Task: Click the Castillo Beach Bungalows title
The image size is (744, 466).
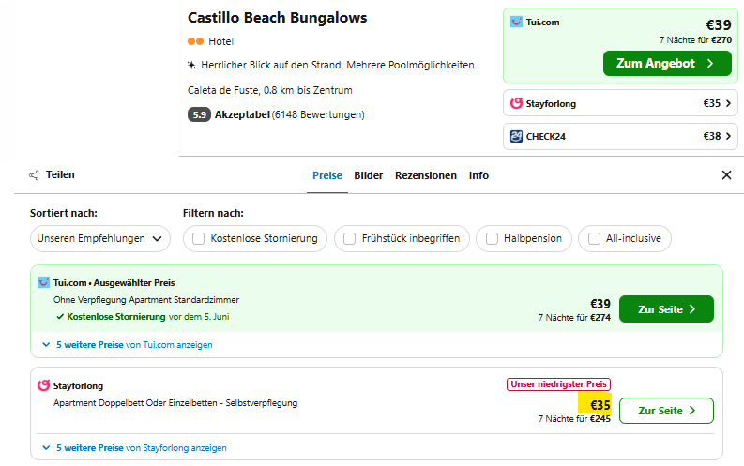Action: point(277,18)
